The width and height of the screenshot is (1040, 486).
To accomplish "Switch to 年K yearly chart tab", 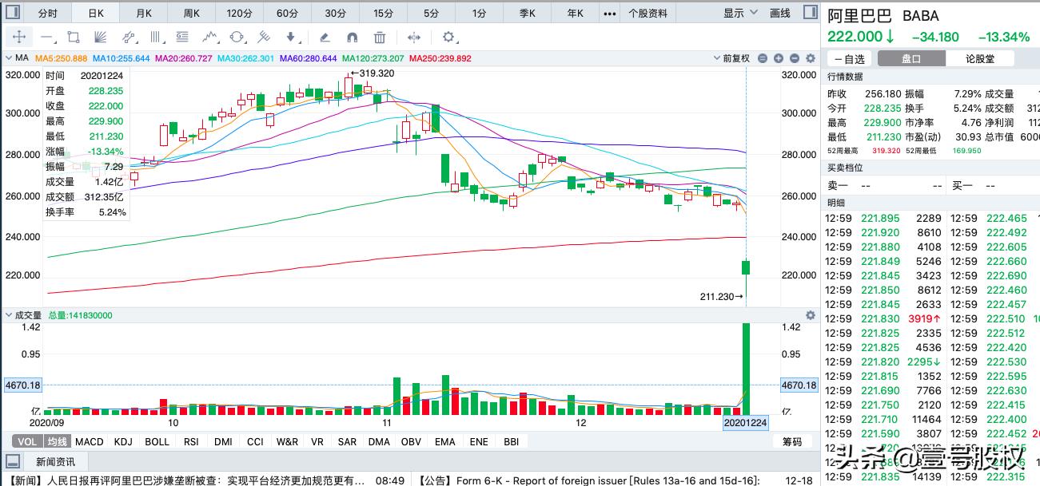I will tap(576, 13).
